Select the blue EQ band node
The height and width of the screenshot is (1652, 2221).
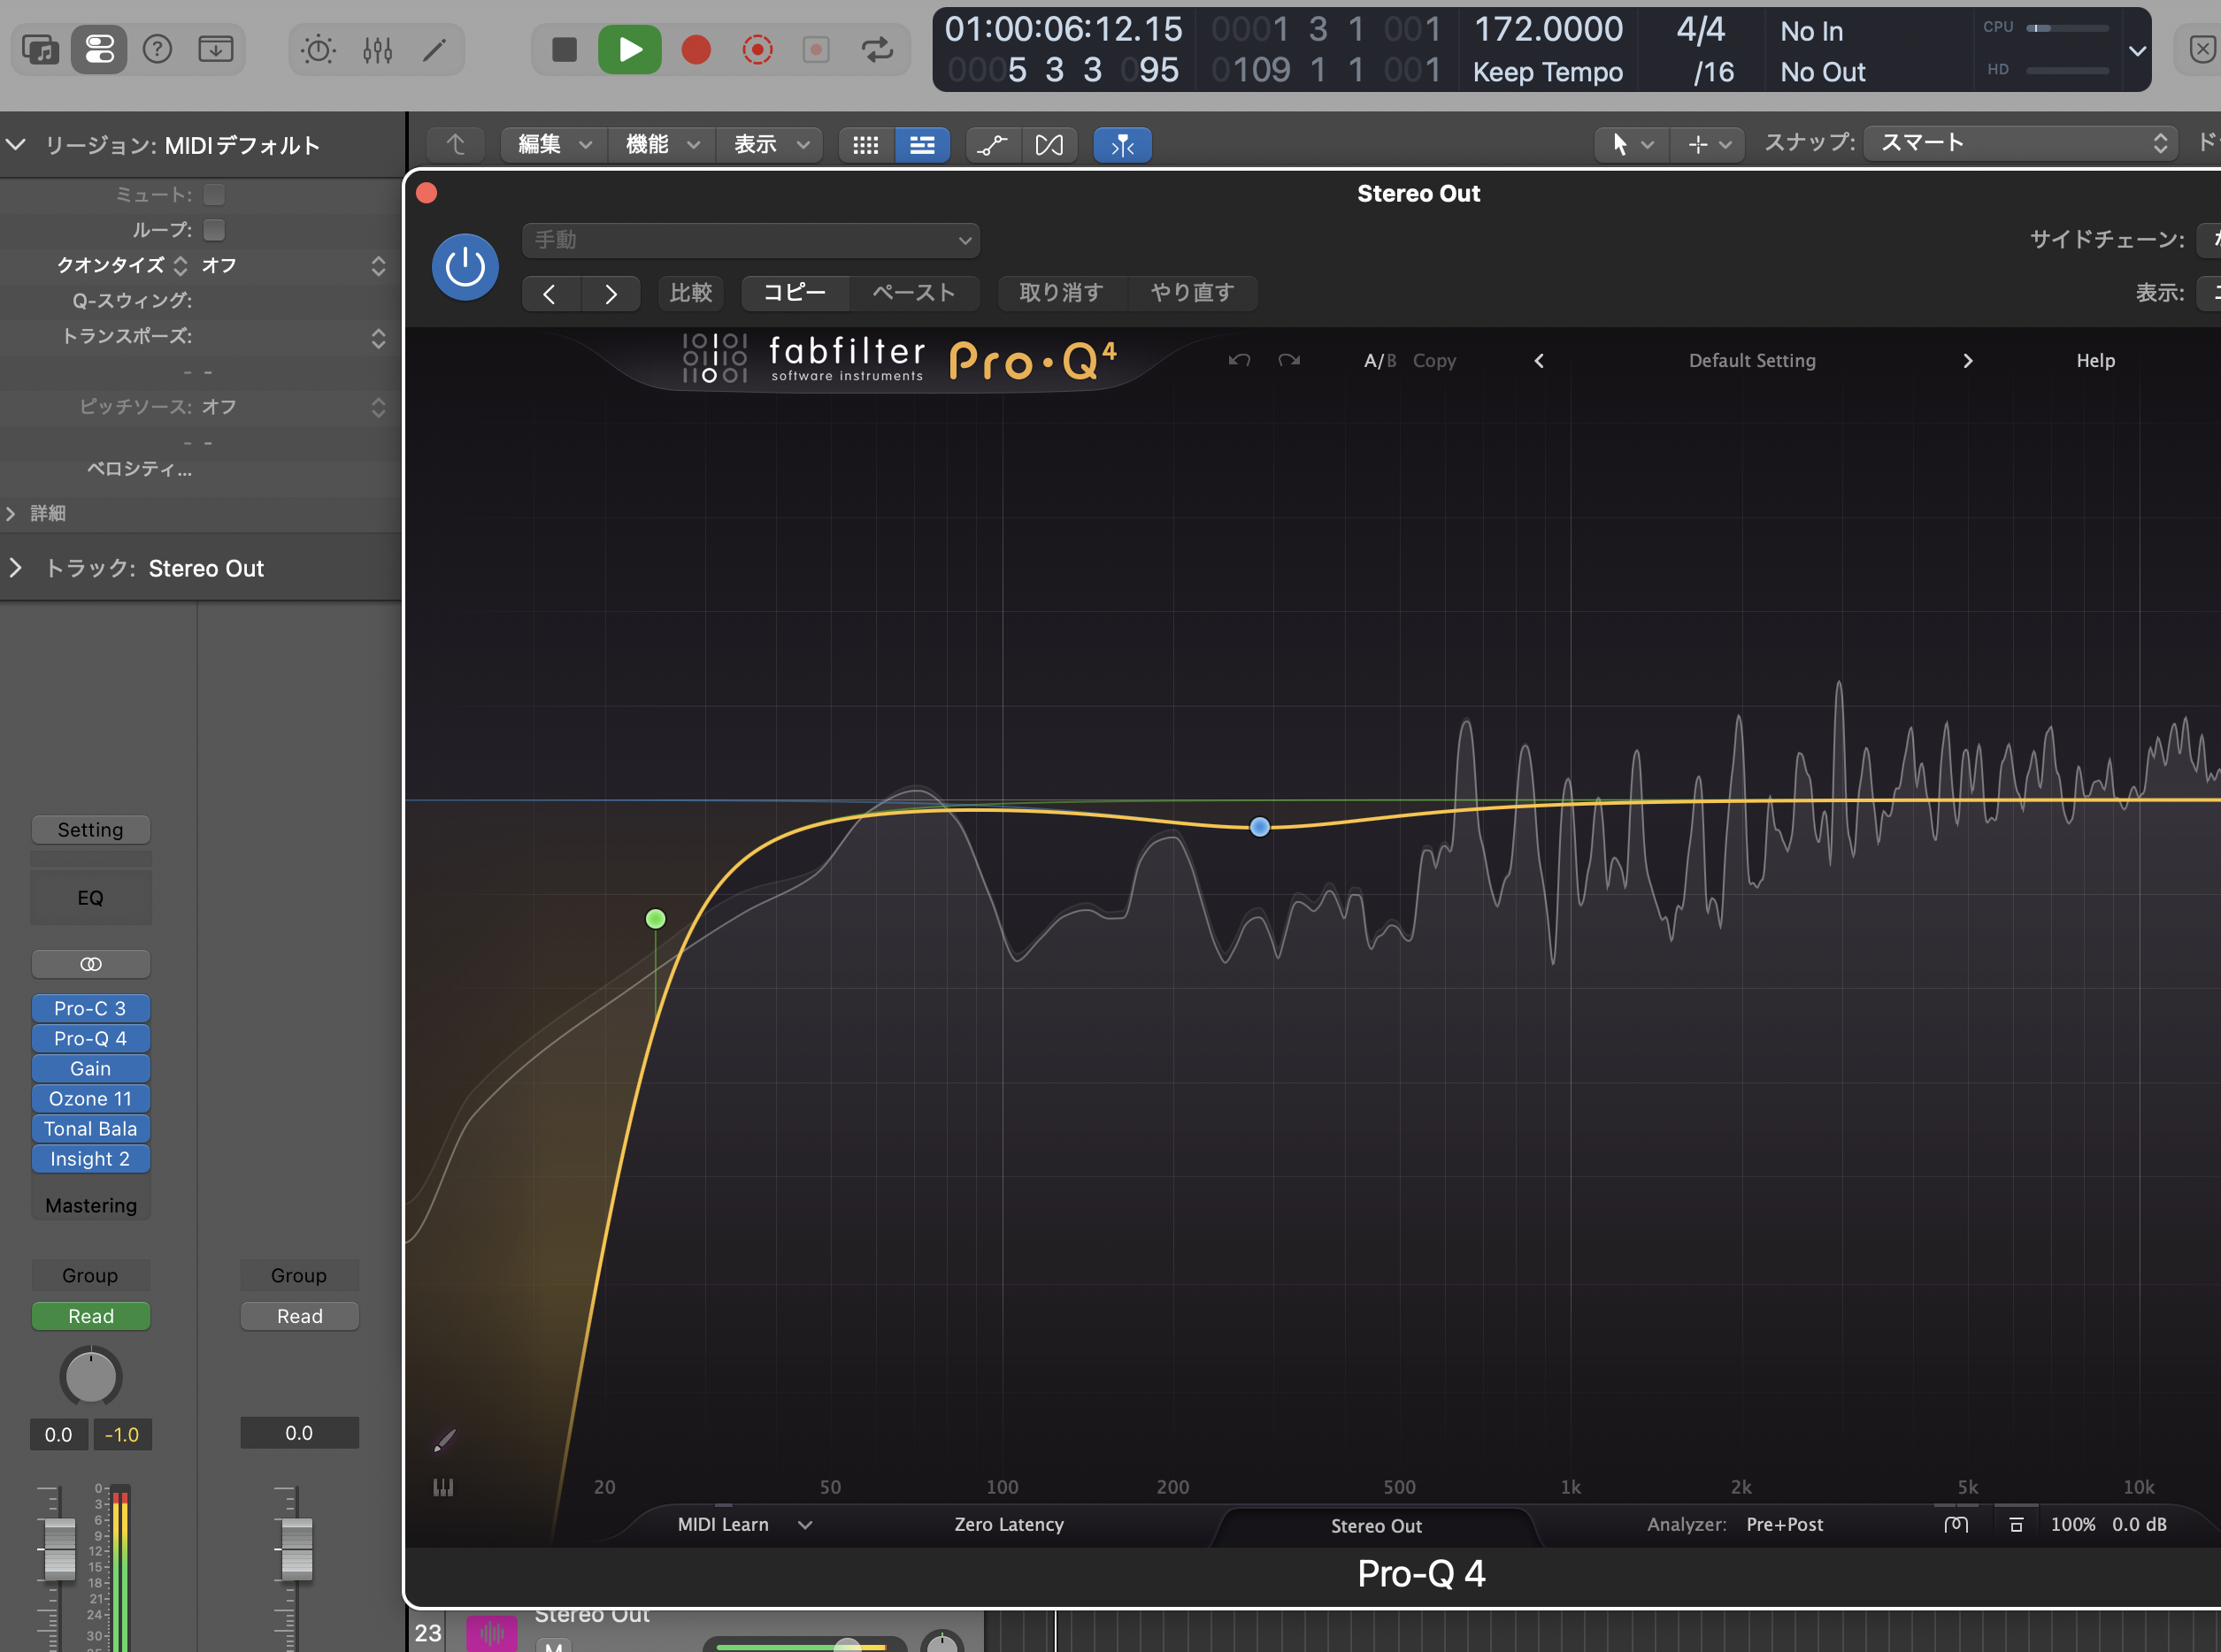(x=1261, y=827)
